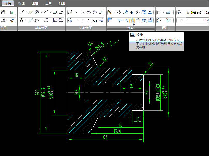Click the Coordinate Dimension tool
The image size is (209, 156).
coord(159,20)
